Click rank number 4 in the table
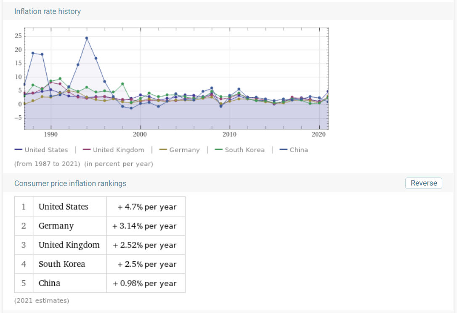457x313 pixels. [24, 264]
